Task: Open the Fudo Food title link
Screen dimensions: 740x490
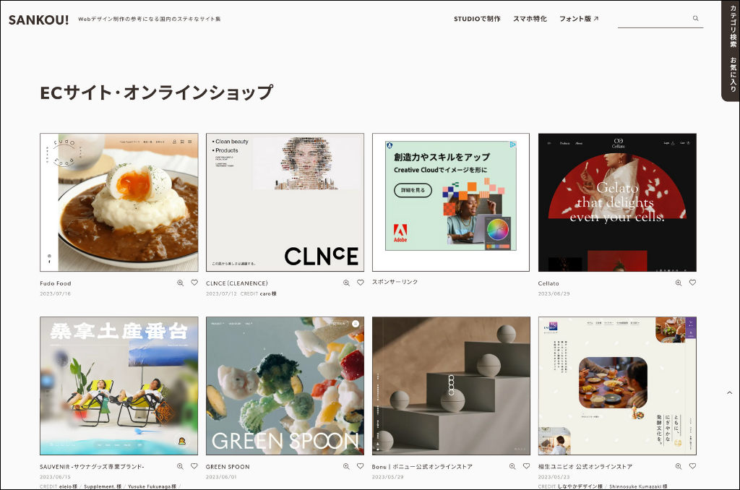Action: click(x=55, y=283)
